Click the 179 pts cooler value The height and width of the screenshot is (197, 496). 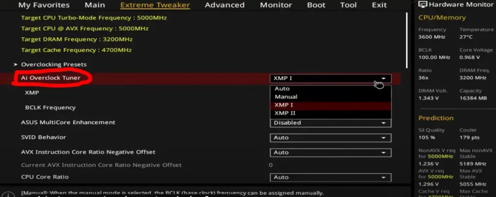coord(469,137)
